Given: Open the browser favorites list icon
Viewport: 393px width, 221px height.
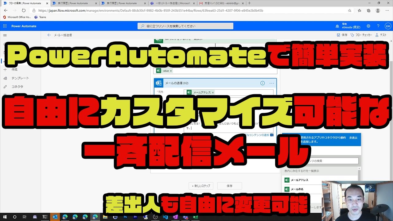Looking at the screenshot, I should click(360, 10).
